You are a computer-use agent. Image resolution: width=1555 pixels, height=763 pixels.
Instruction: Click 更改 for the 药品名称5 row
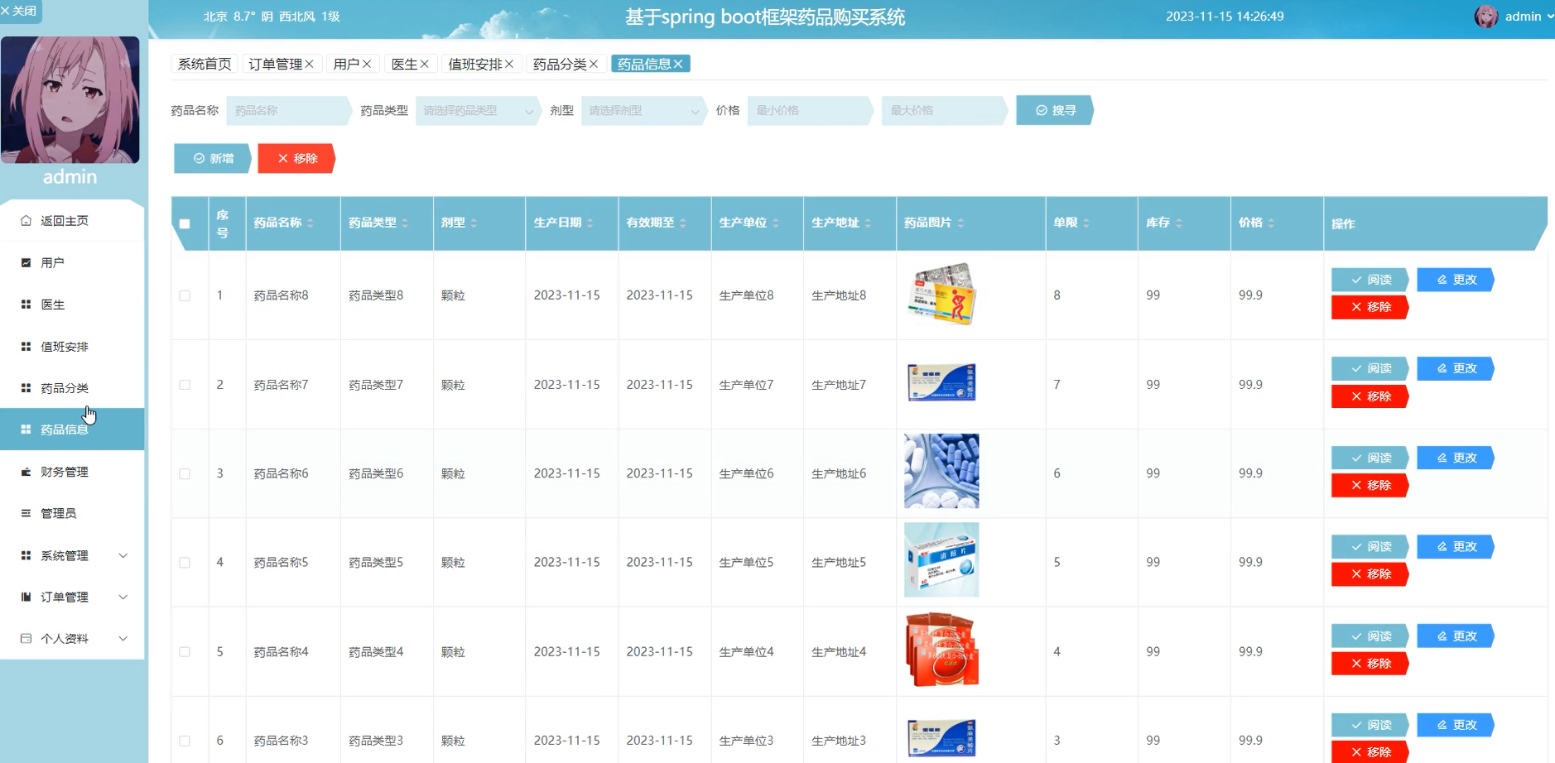tap(1455, 547)
